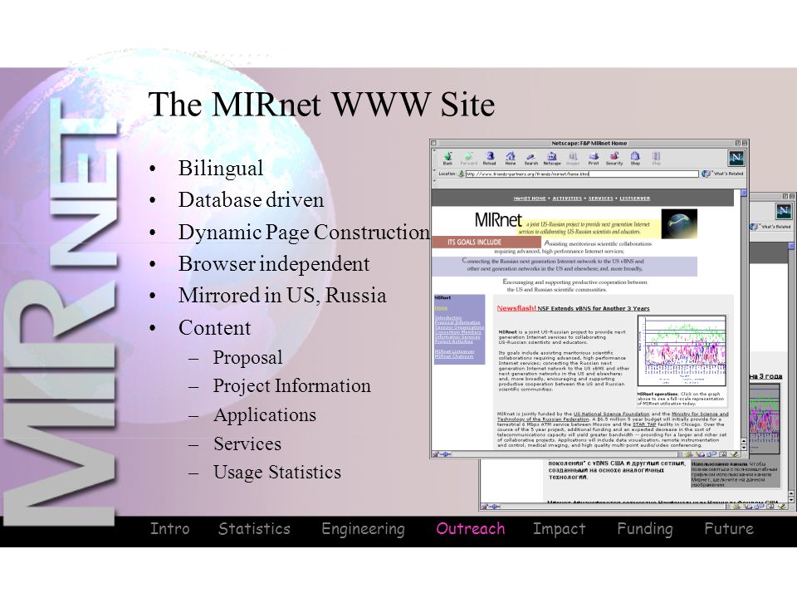Open Search from the Netscape toolbar
797x598 pixels.
531,158
